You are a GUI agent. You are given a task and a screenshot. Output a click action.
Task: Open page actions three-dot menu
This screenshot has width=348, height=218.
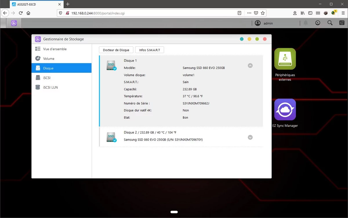(x=249, y=13)
